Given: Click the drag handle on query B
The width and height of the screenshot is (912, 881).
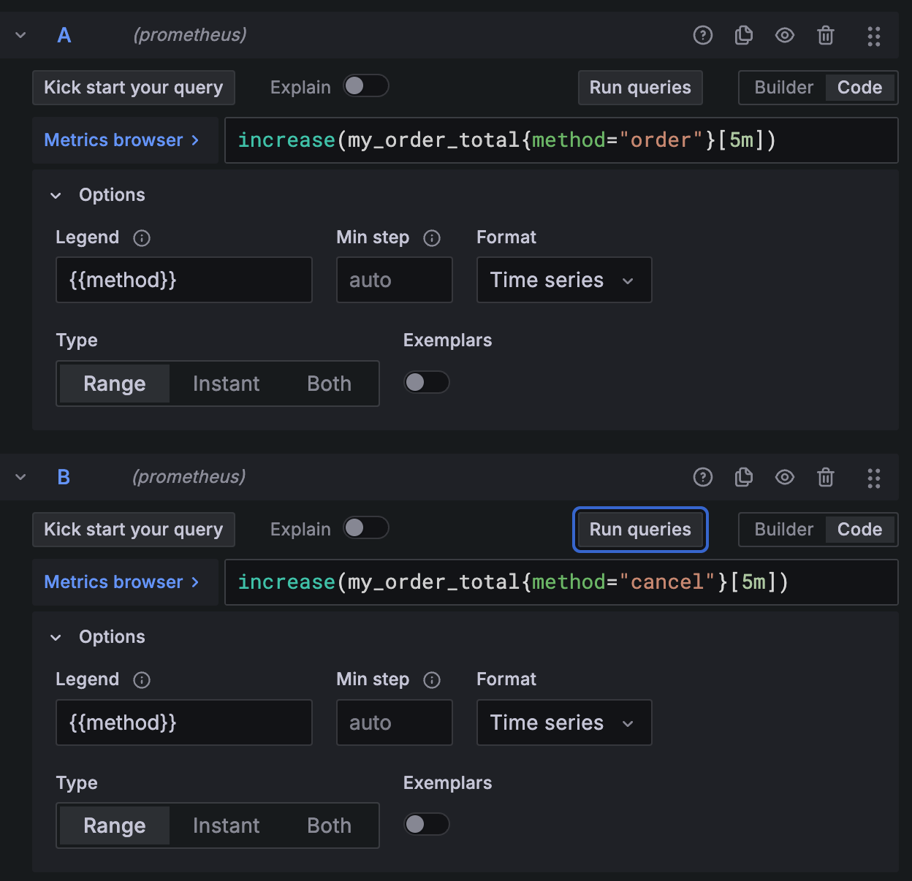Looking at the screenshot, I should pos(874,478).
